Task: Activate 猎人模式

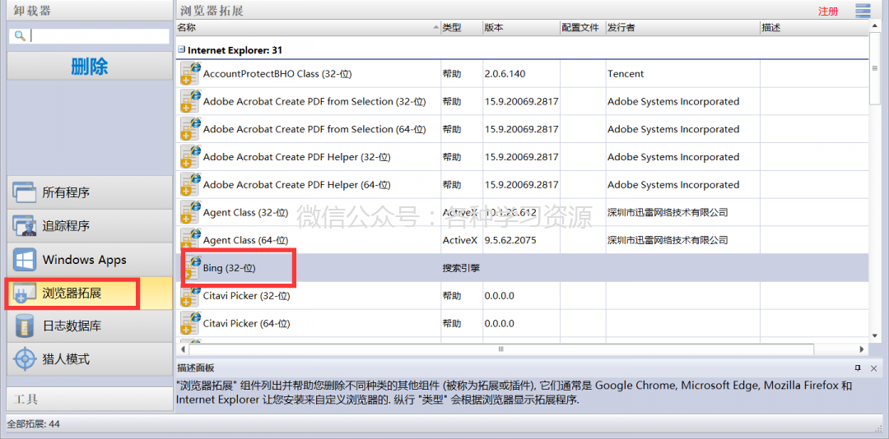Action: (90, 359)
